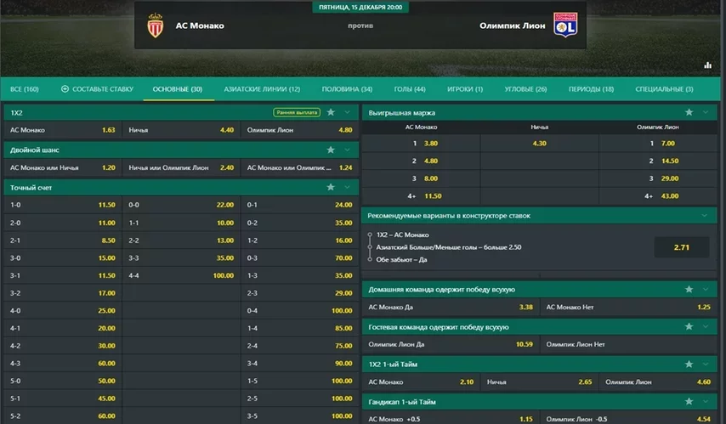
Task: Open the ГОЛЫ (44) tab
Action: (410, 89)
